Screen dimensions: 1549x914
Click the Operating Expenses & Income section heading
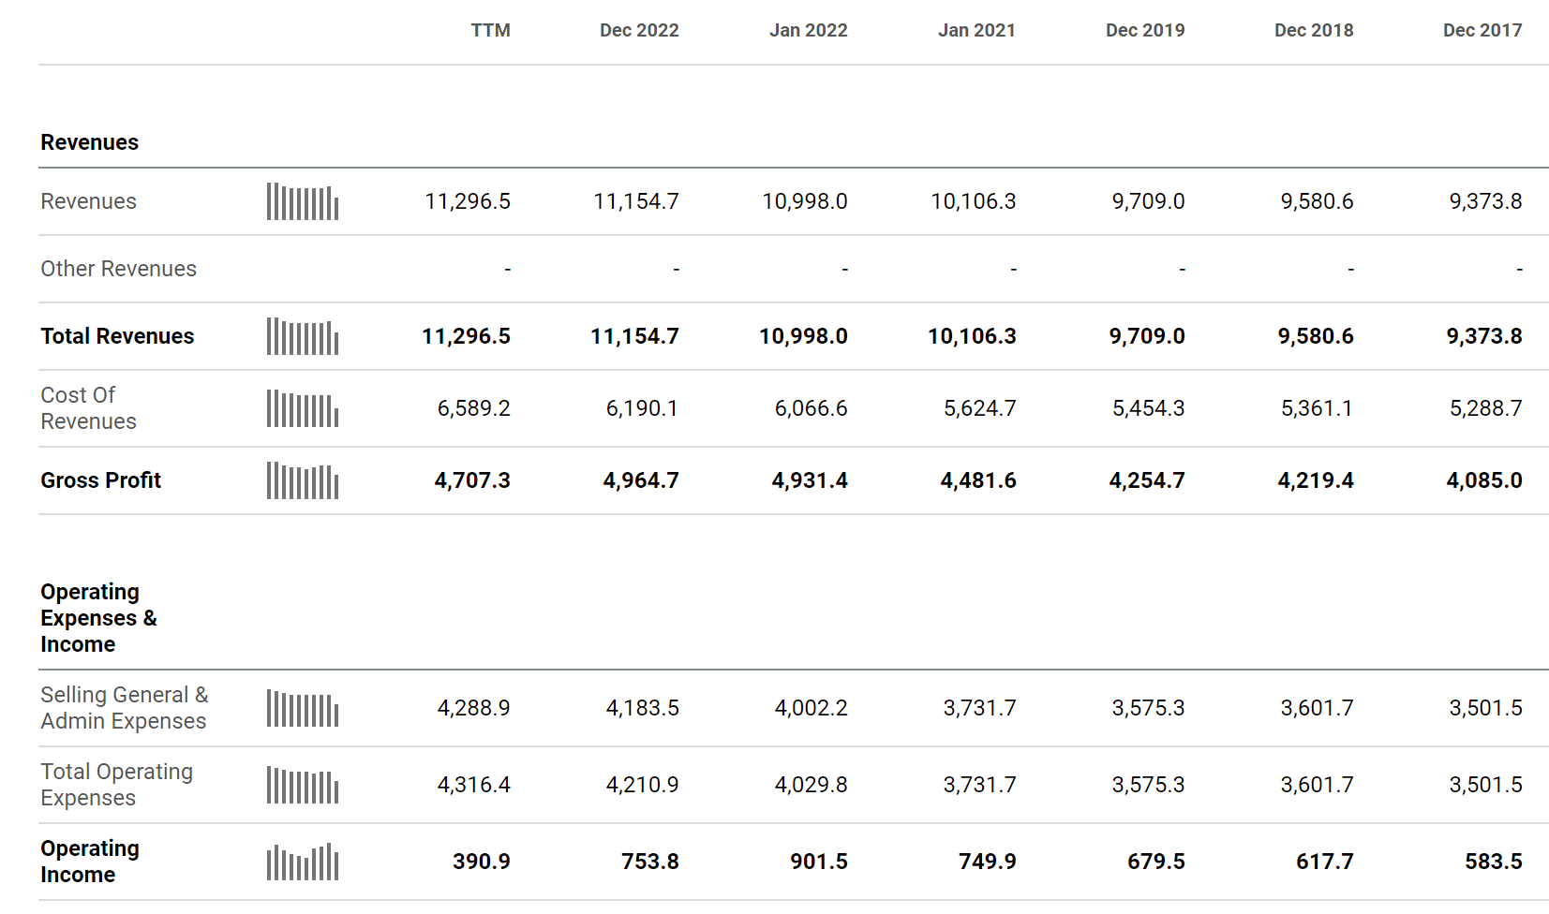98,618
